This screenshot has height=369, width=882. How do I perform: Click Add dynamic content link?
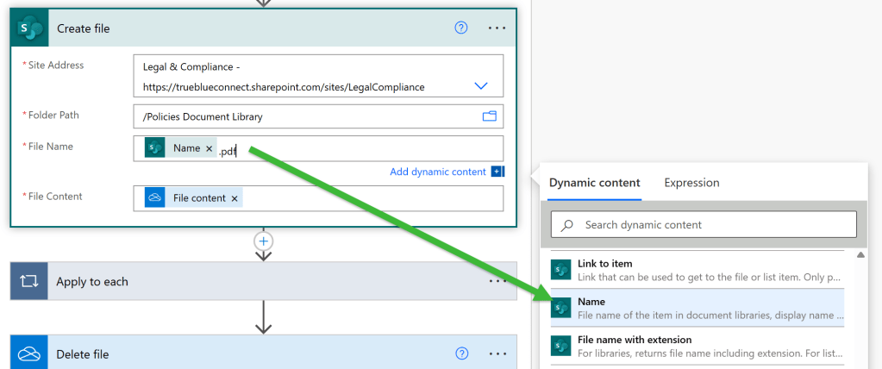click(x=438, y=172)
